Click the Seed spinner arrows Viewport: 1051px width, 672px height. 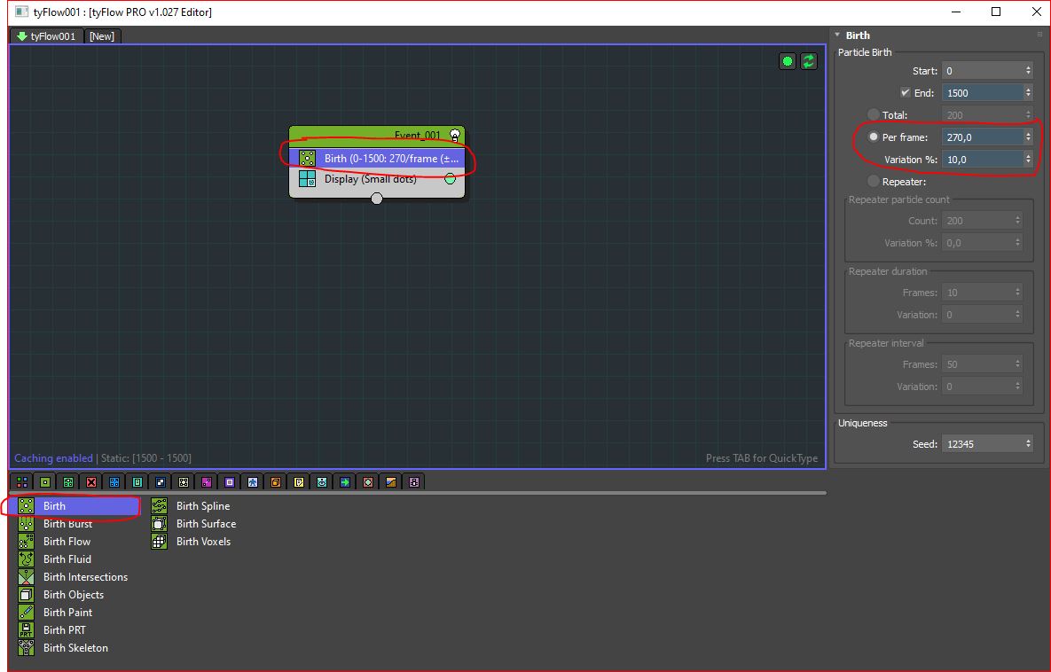click(1028, 443)
